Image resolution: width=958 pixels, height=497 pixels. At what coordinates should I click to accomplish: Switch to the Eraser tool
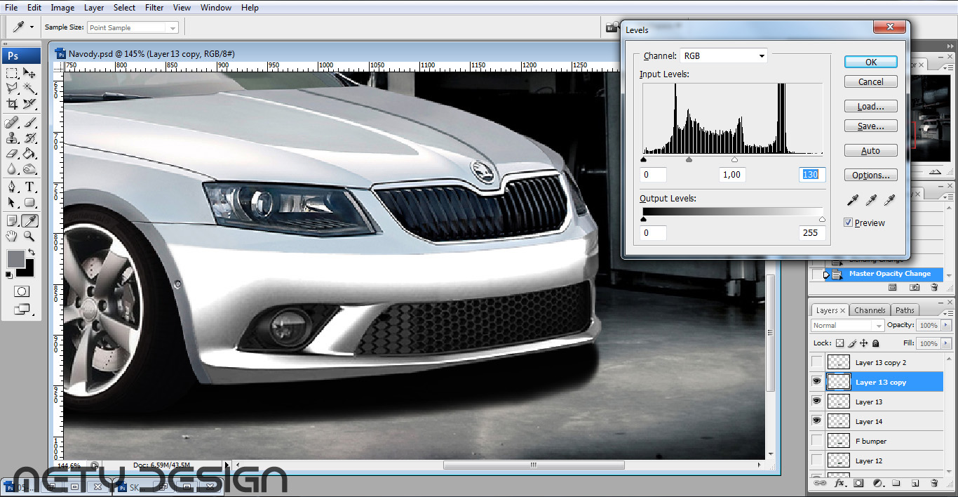[12, 154]
